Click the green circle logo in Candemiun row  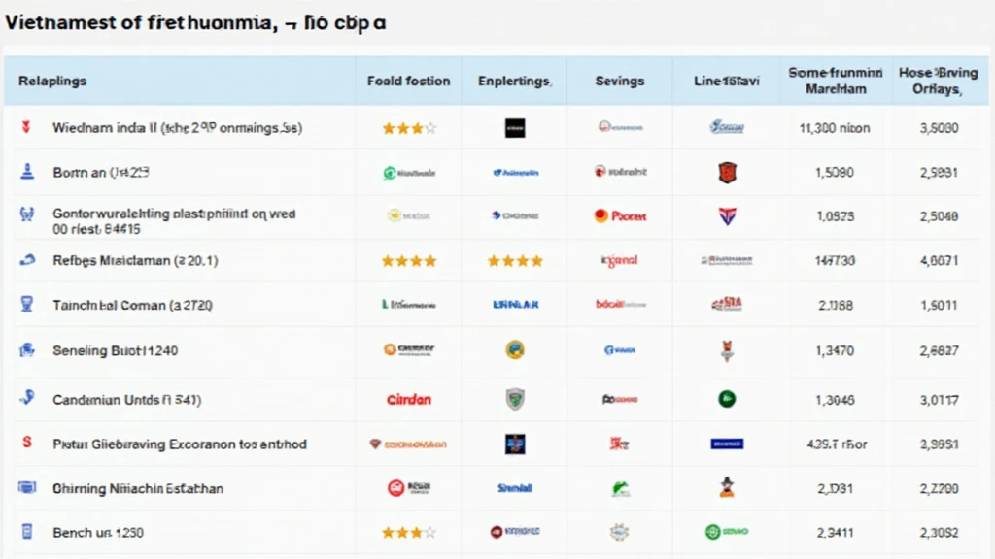pos(727,399)
